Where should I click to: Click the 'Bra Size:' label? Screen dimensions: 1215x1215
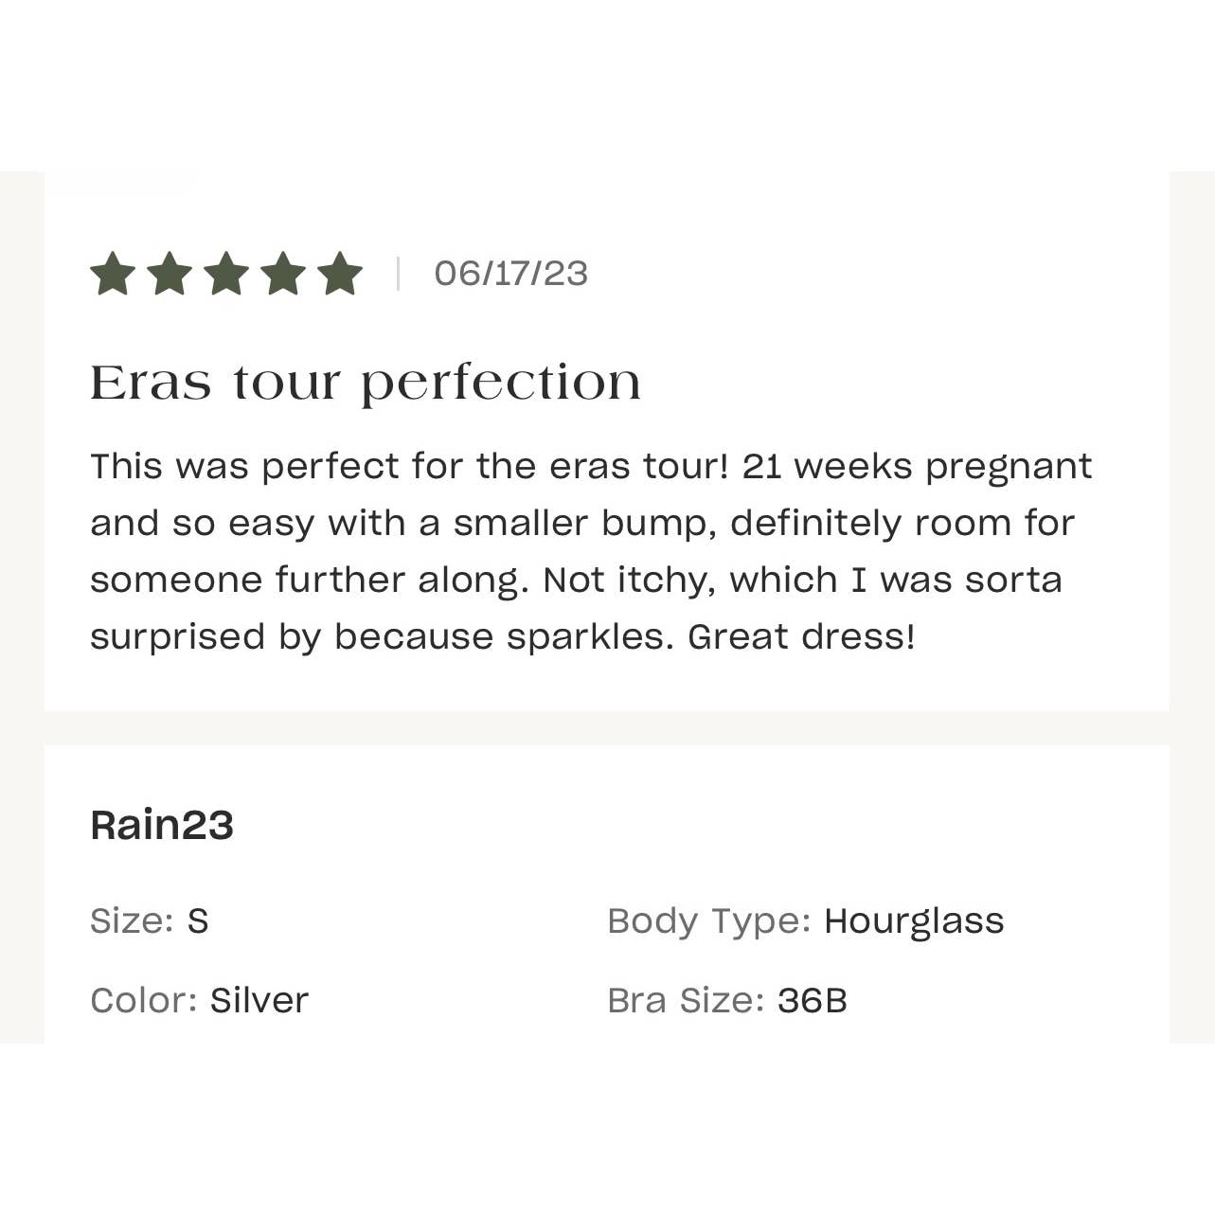(686, 1000)
